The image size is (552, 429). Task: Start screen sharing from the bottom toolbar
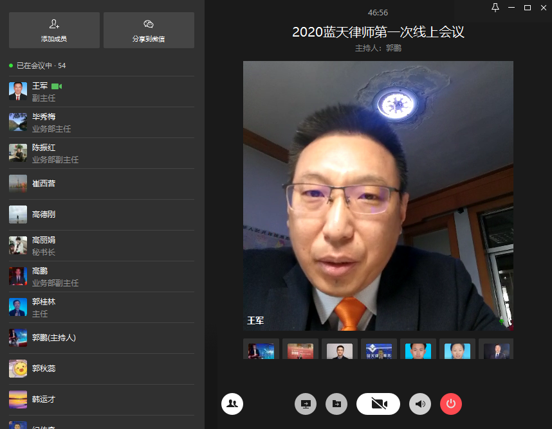(x=306, y=404)
